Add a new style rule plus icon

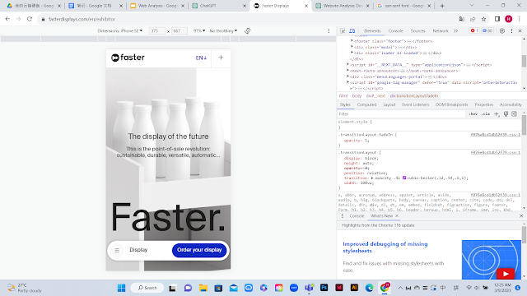497,114
